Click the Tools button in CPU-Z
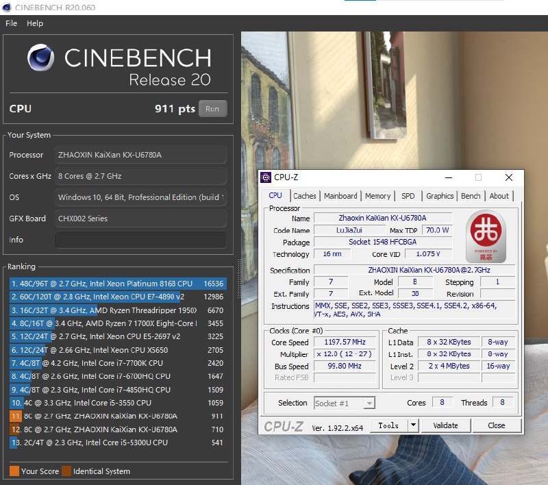This screenshot has width=548, height=485. tap(388, 425)
